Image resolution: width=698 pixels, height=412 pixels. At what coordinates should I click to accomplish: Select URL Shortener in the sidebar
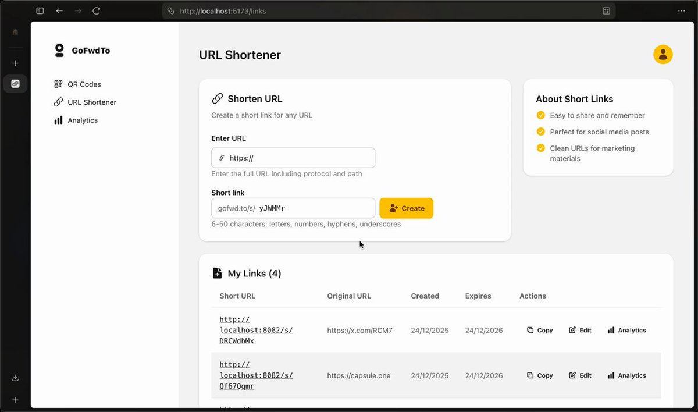pos(91,102)
